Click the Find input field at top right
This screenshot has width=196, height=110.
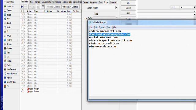(x=175, y=7)
